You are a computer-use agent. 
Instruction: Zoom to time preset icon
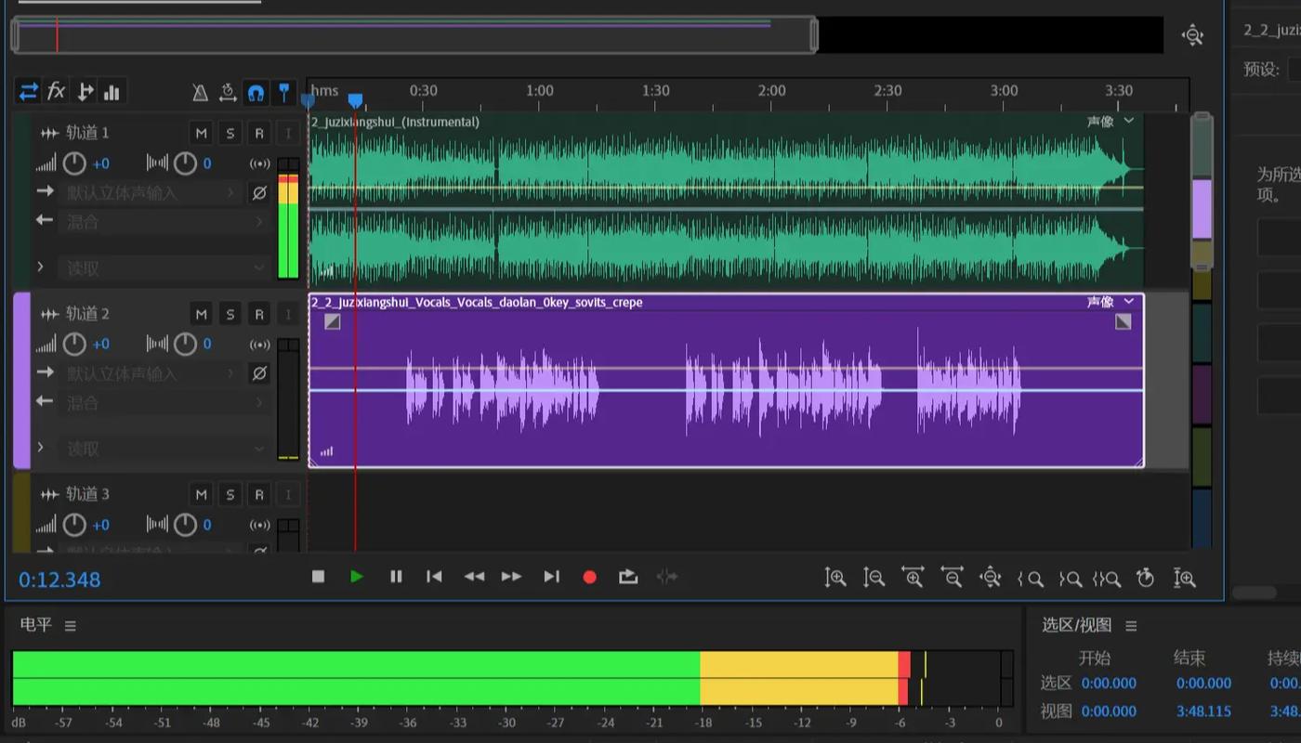1145,578
